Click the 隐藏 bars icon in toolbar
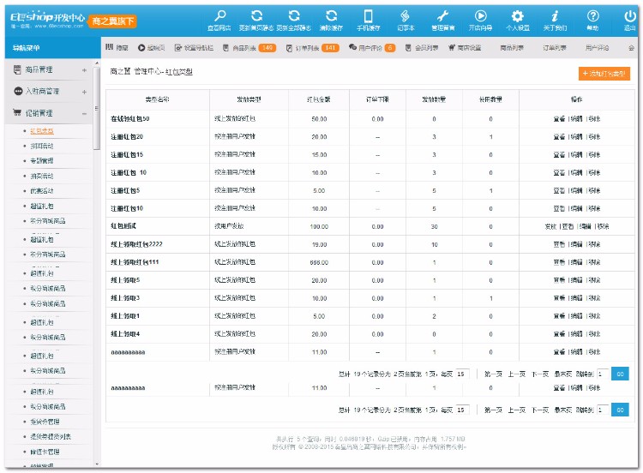 [x=109, y=47]
